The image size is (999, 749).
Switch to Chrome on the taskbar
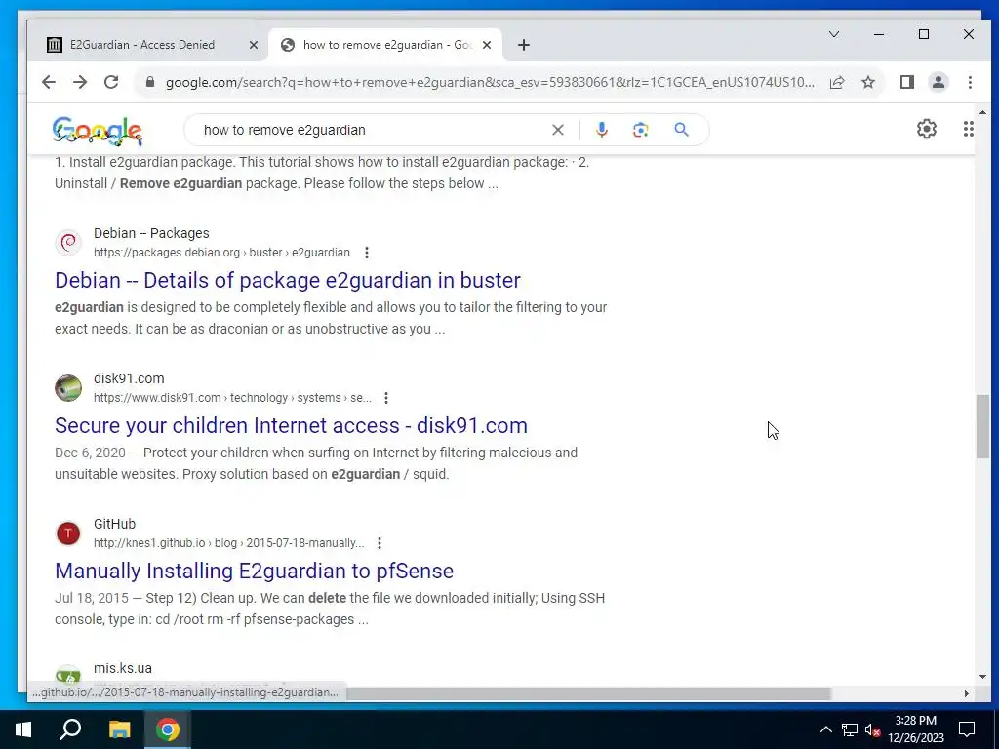coord(168,729)
